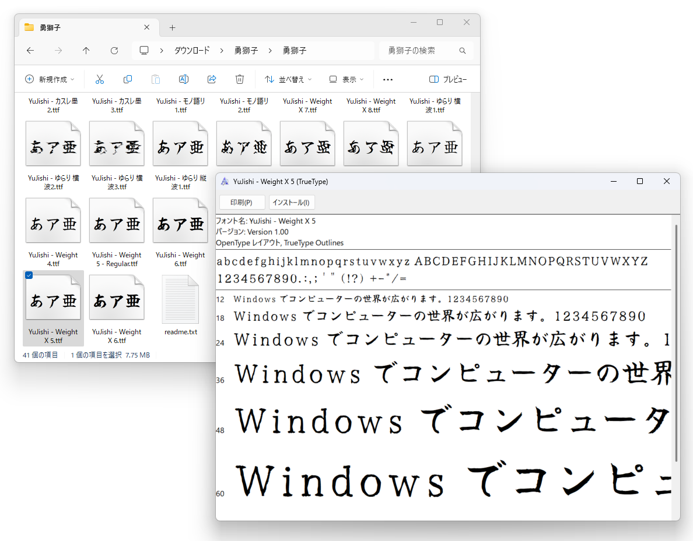Viewport: 693px width, 541px height.
Task: Navigate to ダウンロード via breadcrumb
Action: coord(192,51)
